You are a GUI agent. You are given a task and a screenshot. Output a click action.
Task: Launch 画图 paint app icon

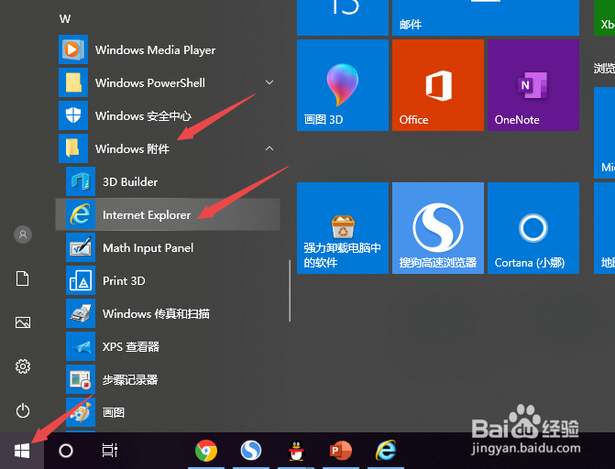pos(81,412)
